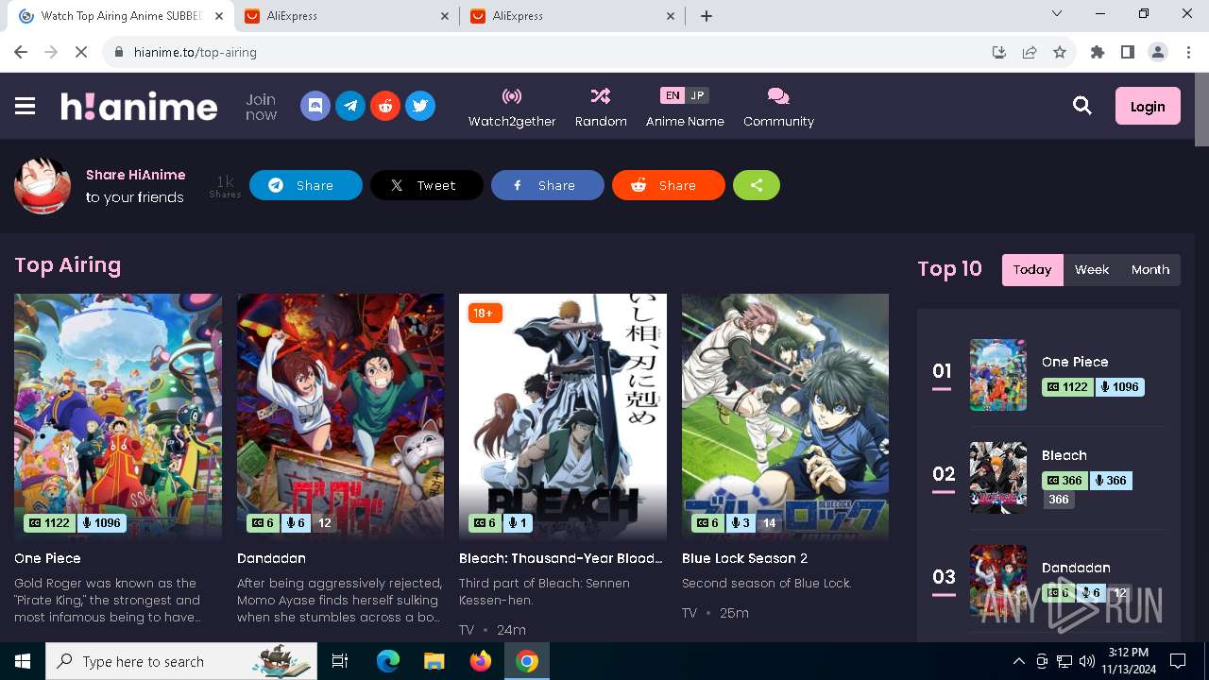Share HiAnime on Reddit
1209x680 pixels.
(669, 185)
